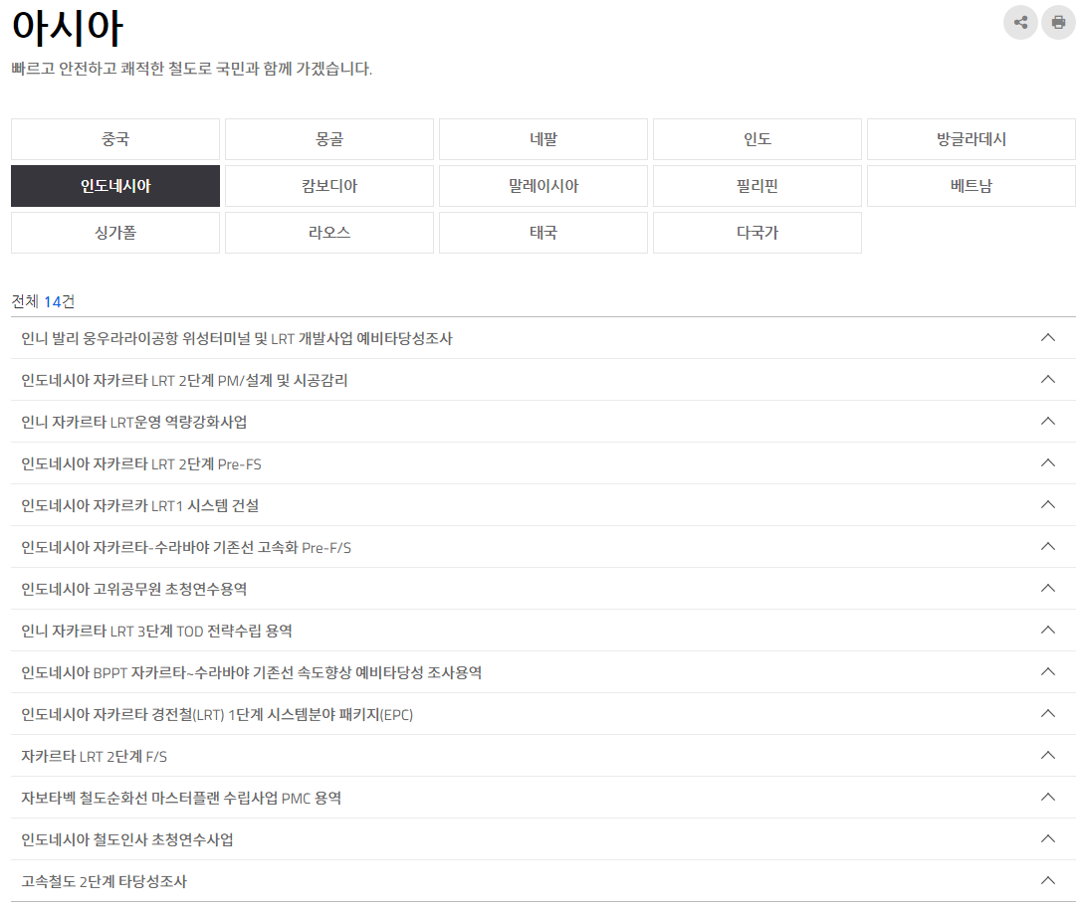
Task: Switch to the 필리핀 tab
Action: click(x=757, y=186)
